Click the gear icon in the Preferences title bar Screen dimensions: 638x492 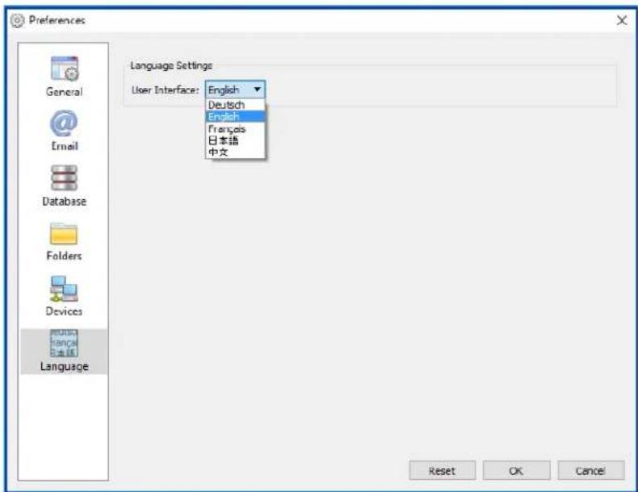coord(17,20)
